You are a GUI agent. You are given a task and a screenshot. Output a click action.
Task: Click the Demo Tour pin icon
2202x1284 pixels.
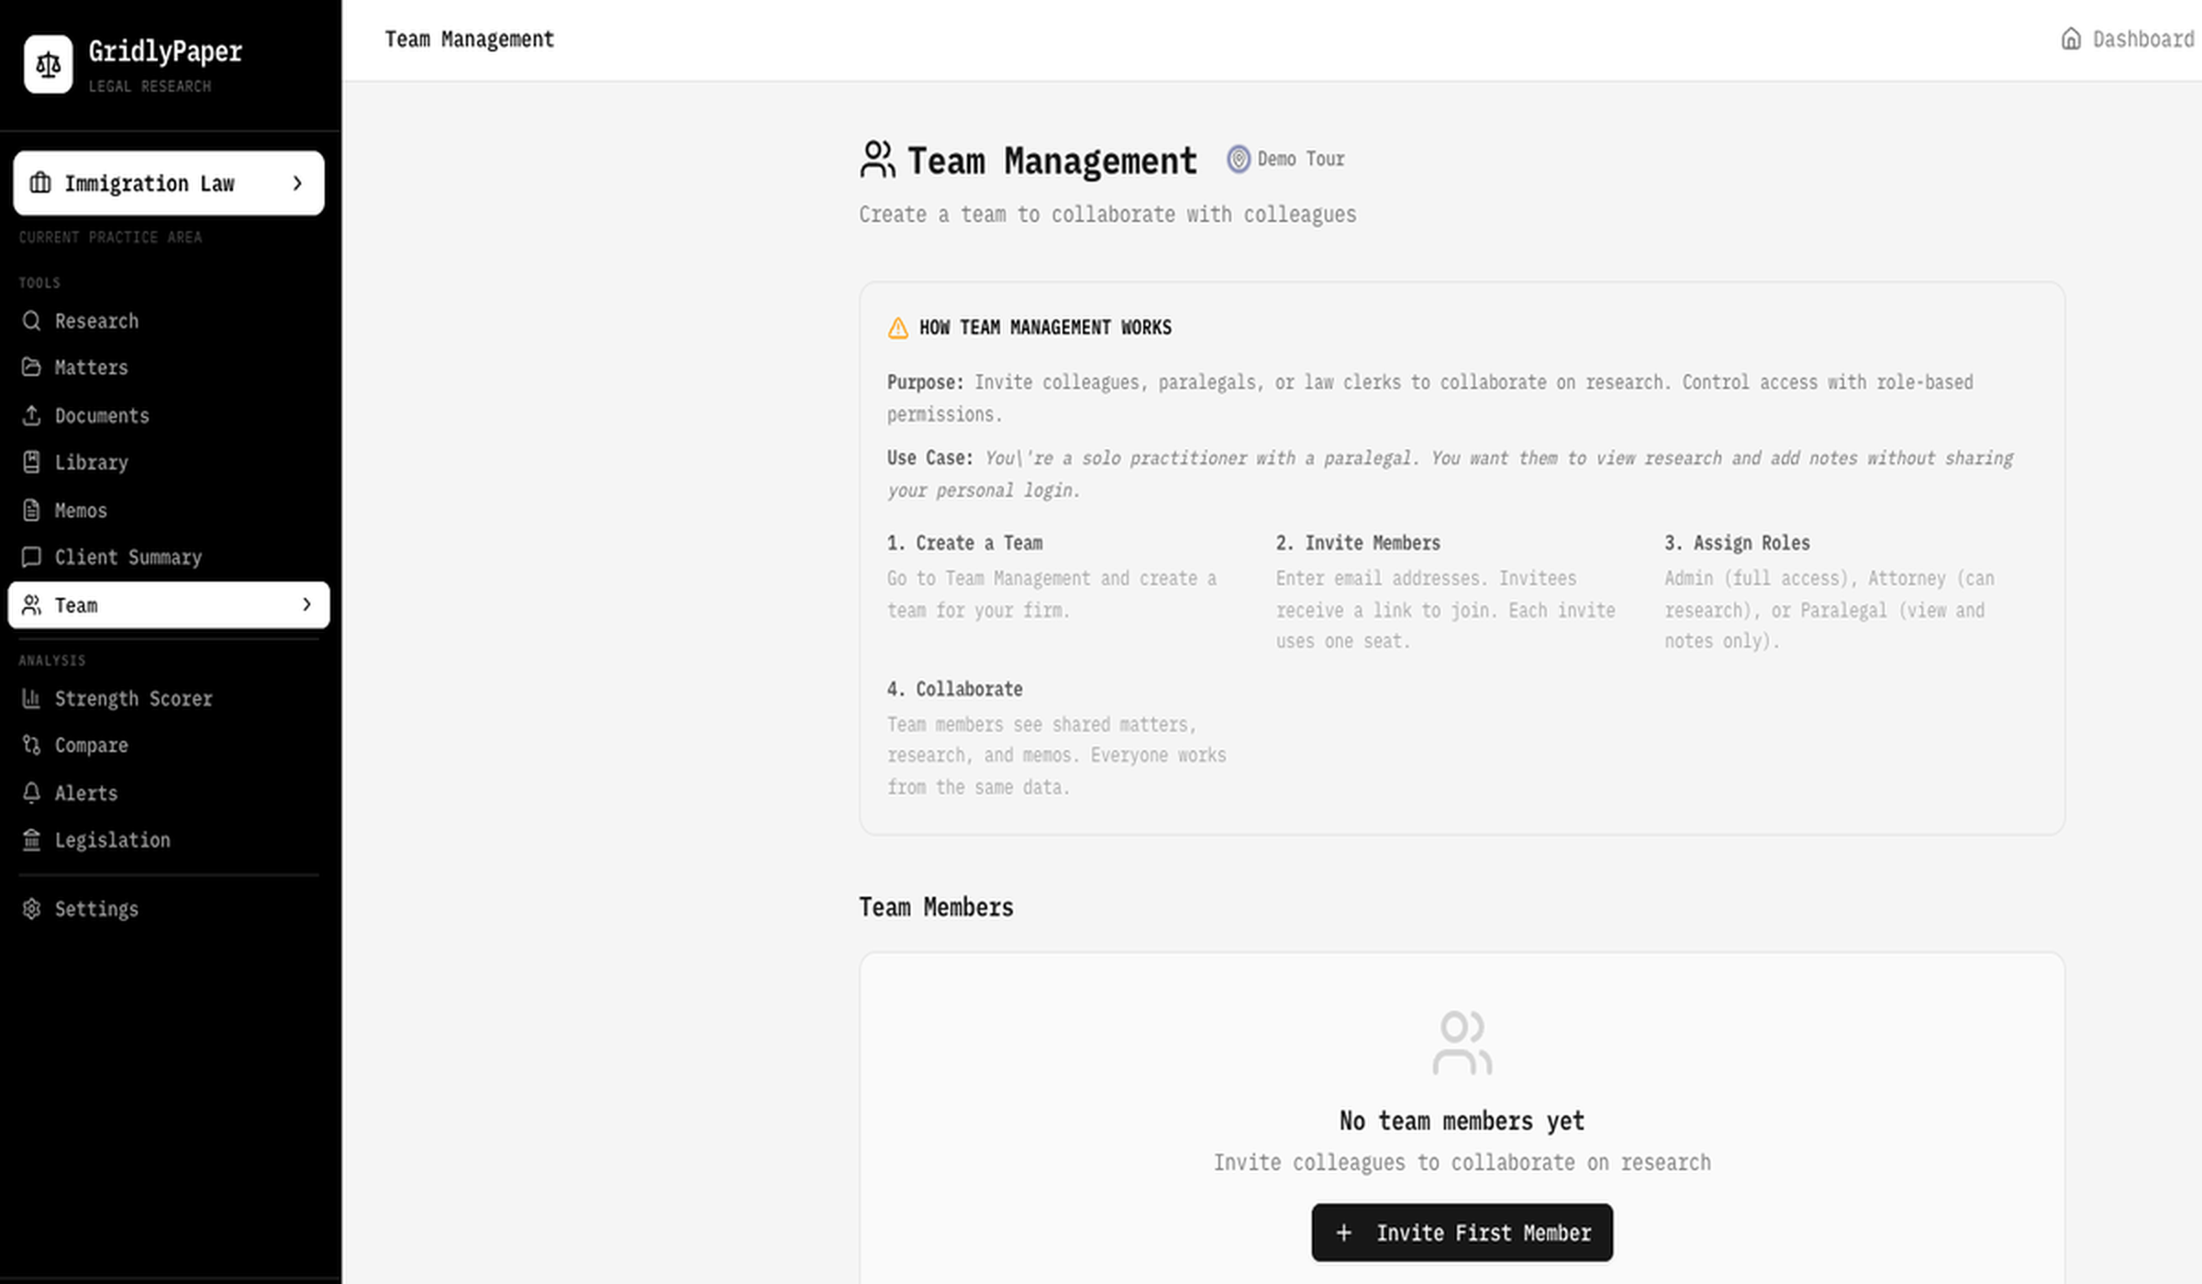coord(1239,159)
